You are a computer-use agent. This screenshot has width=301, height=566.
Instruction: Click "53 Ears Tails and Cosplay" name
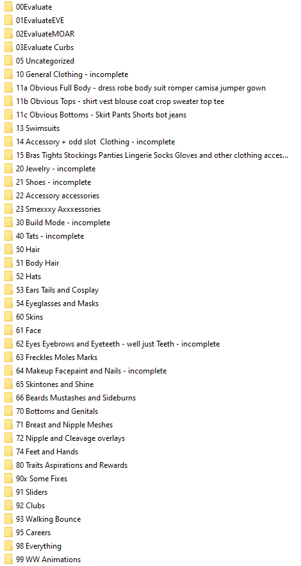57,290
